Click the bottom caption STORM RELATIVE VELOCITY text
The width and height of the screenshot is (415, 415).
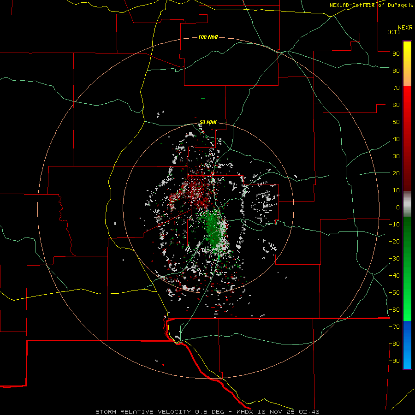point(143,412)
